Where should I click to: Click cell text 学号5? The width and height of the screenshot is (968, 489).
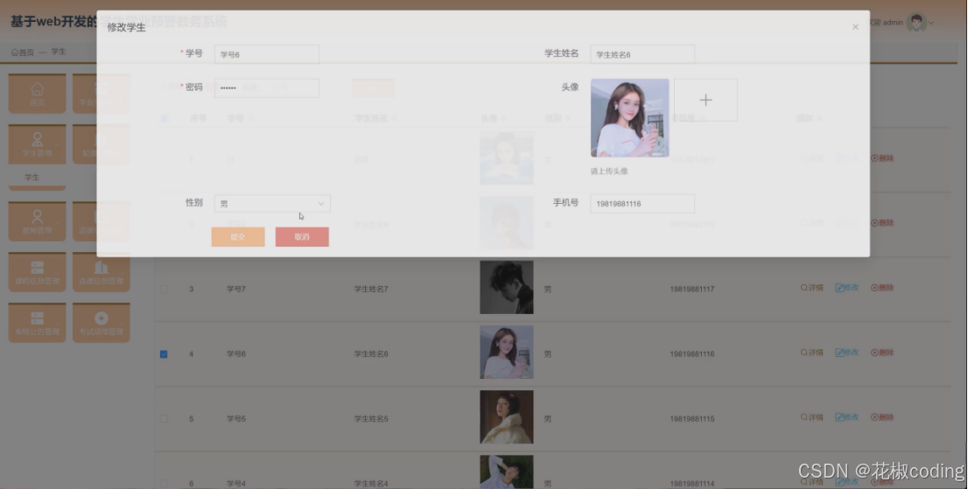pos(235,419)
